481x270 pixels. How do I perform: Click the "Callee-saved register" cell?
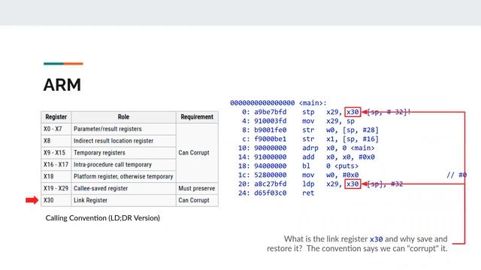click(x=123, y=188)
